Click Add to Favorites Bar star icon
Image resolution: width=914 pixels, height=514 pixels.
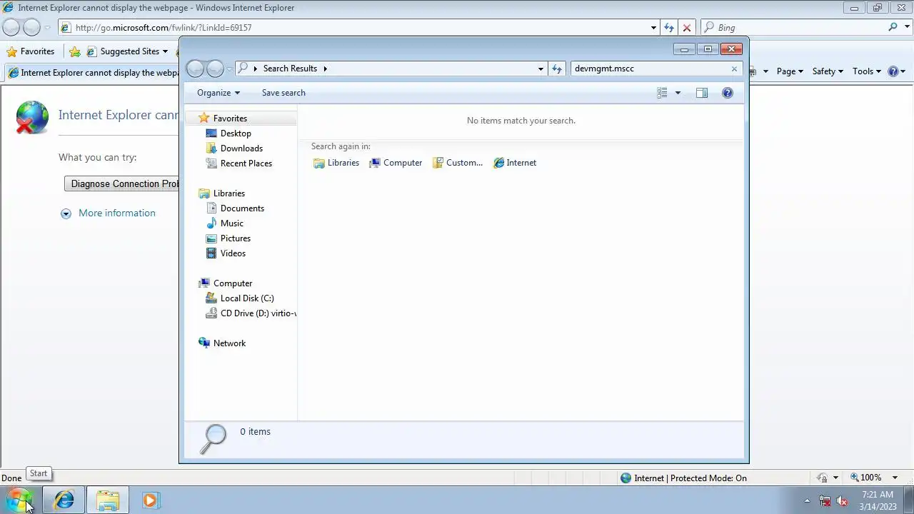coord(74,51)
